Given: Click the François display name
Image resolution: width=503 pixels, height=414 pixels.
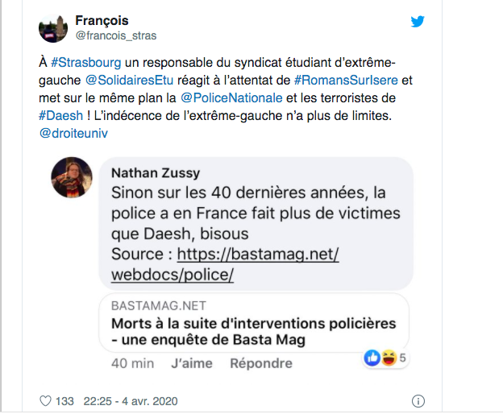Looking at the screenshot, I should tap(102, 20).
